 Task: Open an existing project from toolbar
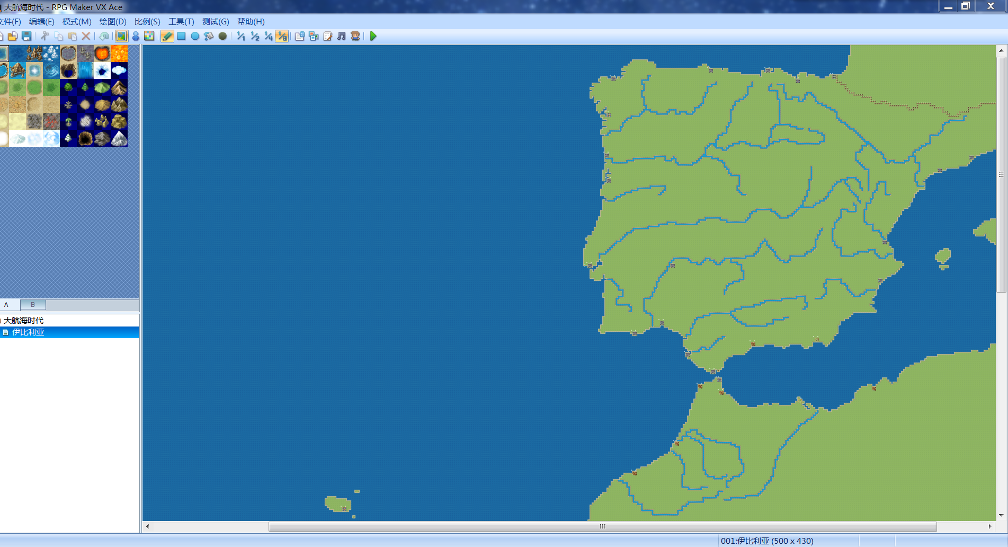click(x=13, y=36)
